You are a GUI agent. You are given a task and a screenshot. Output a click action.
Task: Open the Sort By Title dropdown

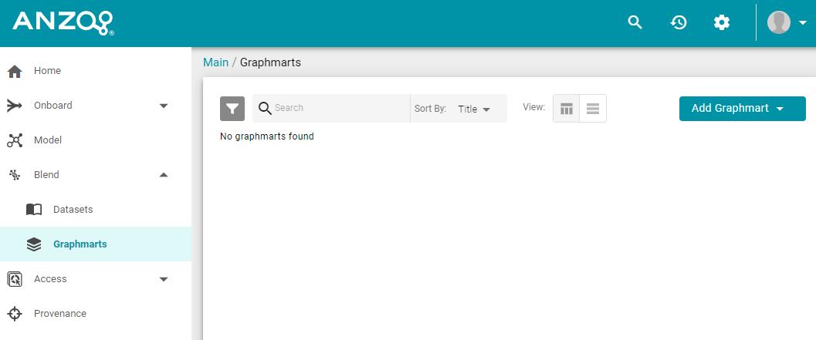[474, 109]
